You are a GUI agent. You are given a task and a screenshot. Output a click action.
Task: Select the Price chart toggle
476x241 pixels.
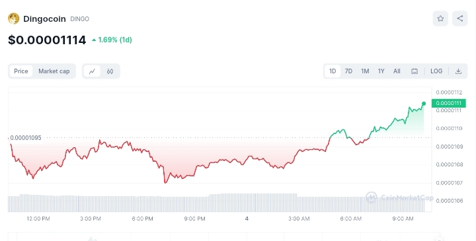click(21, 71)
